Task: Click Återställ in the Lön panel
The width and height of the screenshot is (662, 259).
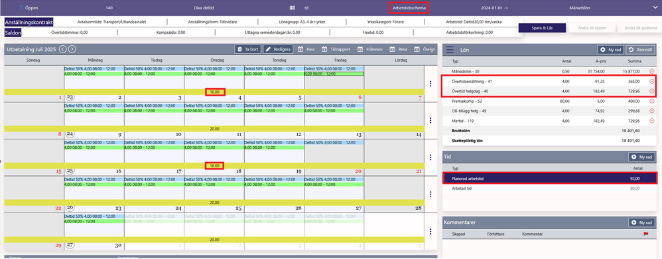Action: (641, 49)
